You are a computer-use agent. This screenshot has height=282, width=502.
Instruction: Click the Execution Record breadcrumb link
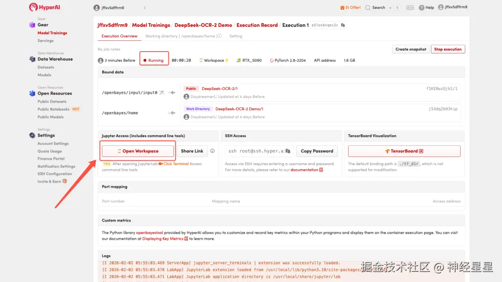(x=257, y=25)
